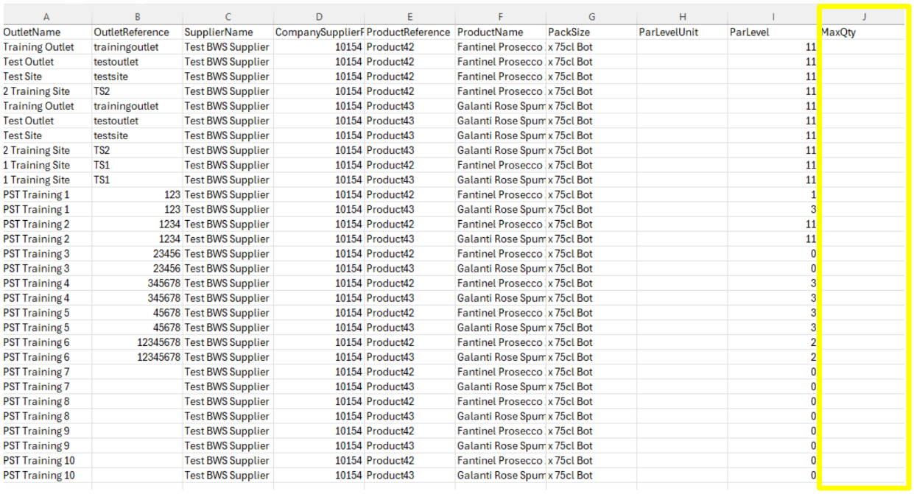Screen dimensions: 914x494
Task: Click the column G header
Action: point(591,17)
